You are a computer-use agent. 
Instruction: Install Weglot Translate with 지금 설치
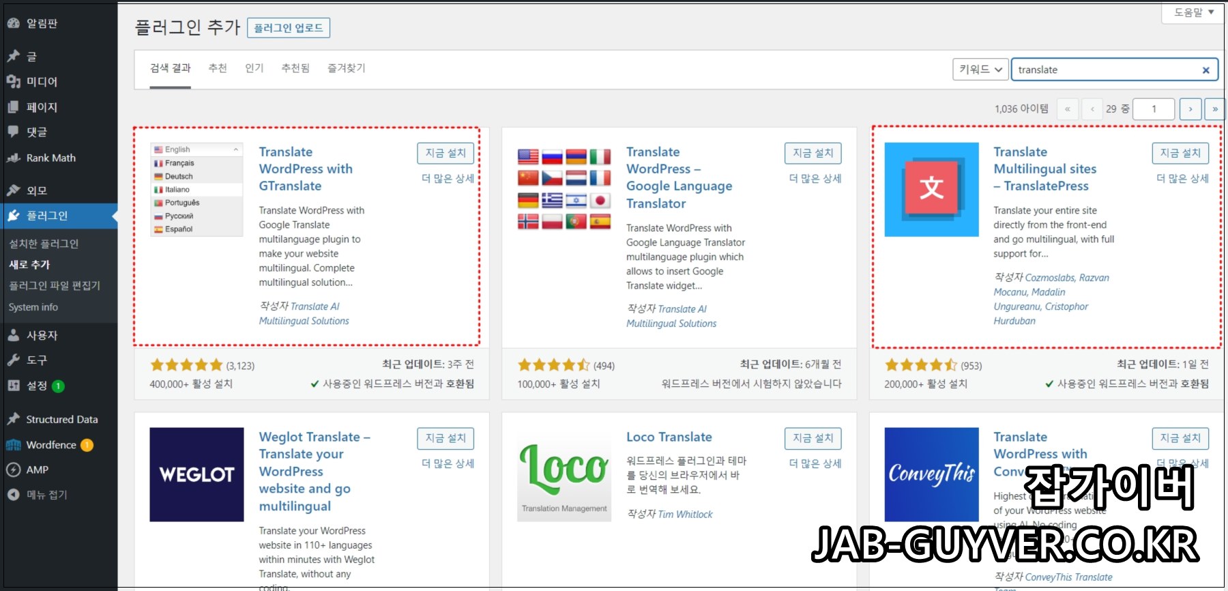coord(445,438)
